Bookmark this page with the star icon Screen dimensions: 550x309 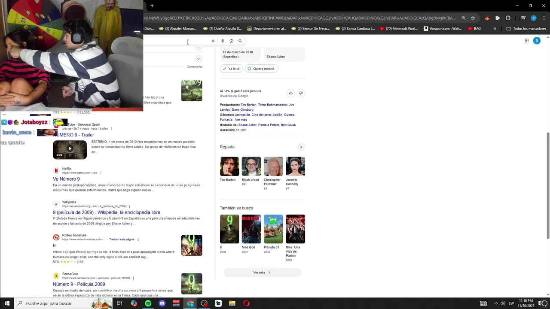(473, 18)
